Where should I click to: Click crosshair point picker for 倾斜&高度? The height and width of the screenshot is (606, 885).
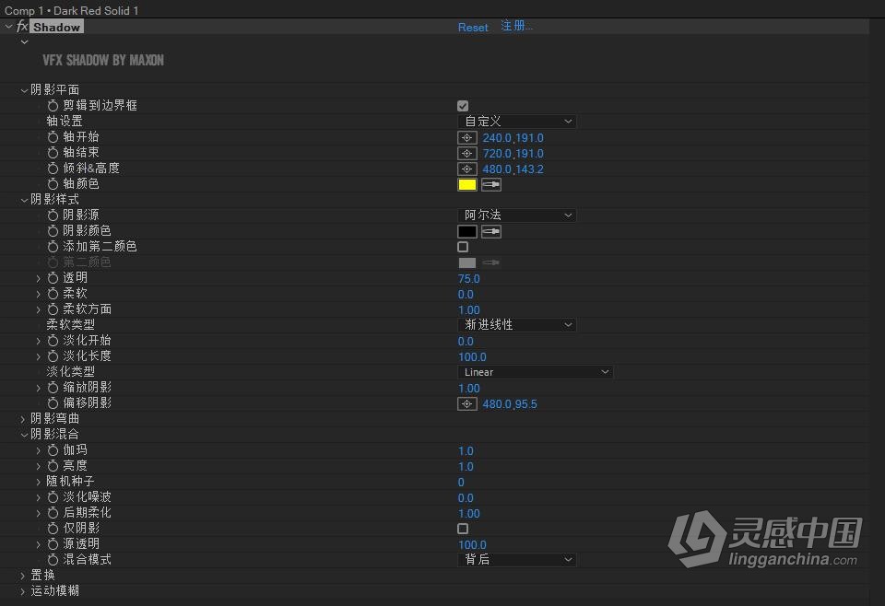(466, 169)
